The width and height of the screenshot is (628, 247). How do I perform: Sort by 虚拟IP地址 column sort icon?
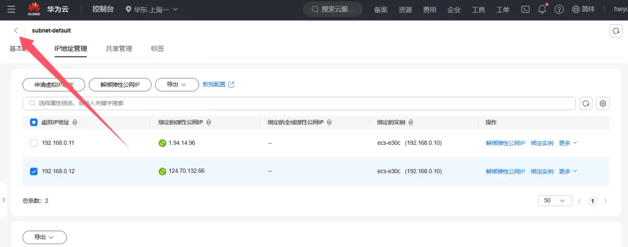[75, 122]
